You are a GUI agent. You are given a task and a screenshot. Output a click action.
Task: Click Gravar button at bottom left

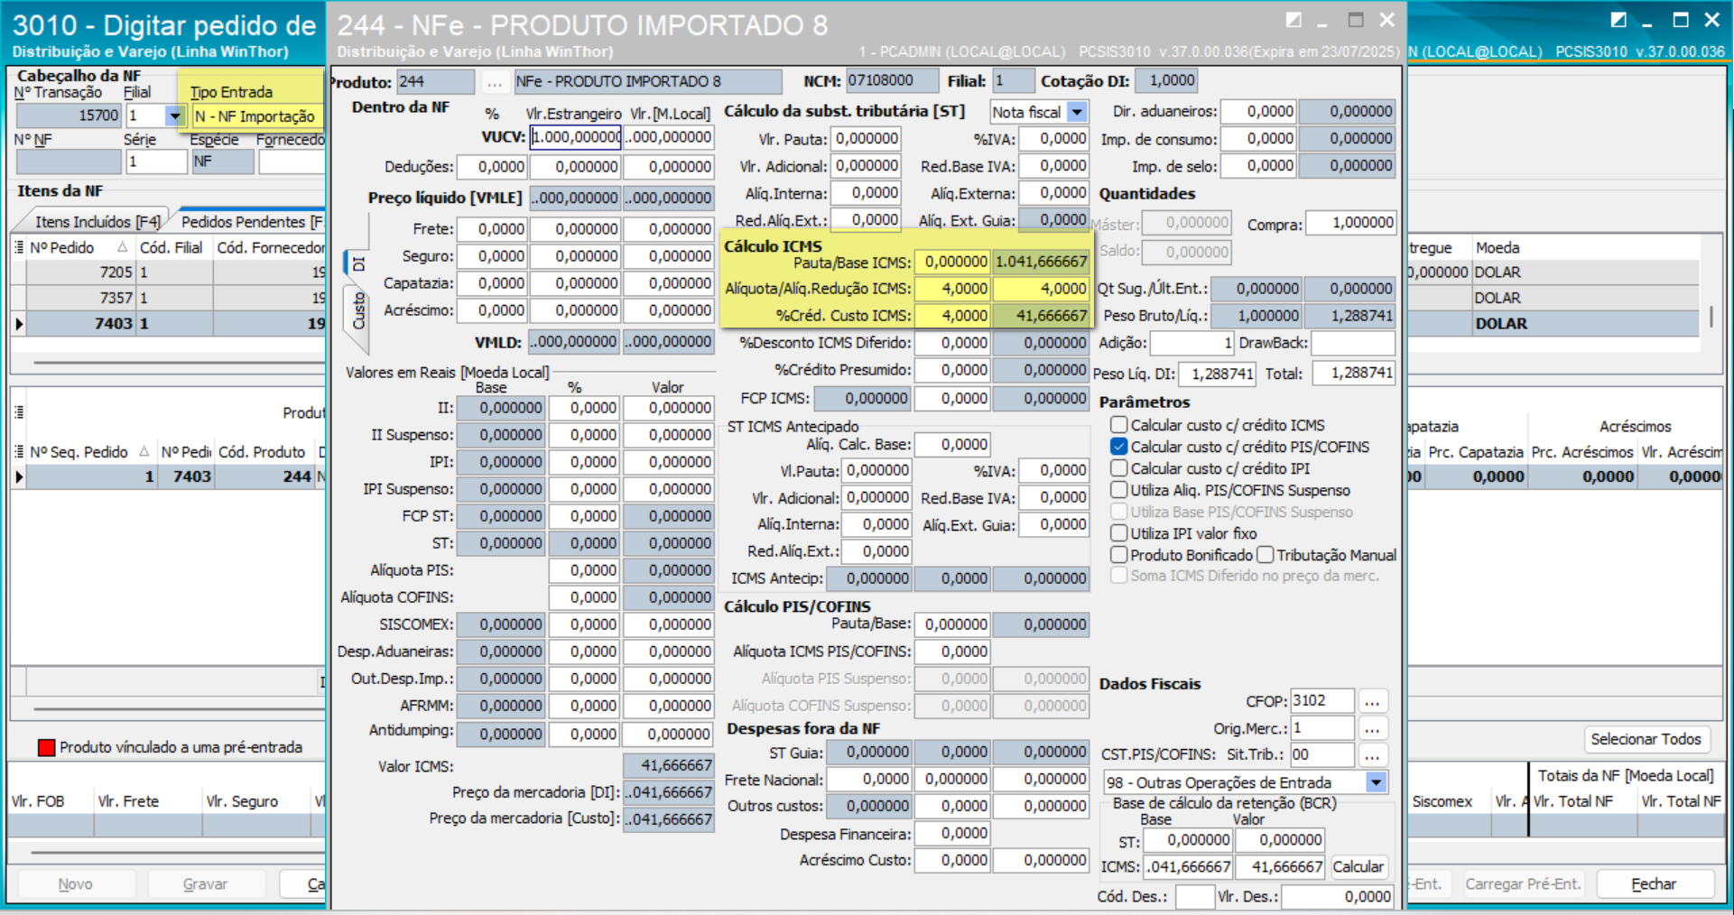click(x=205, y=884)
